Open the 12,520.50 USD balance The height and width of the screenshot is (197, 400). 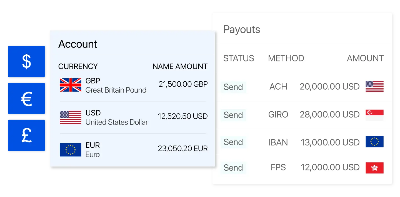[x=183, y=116]
